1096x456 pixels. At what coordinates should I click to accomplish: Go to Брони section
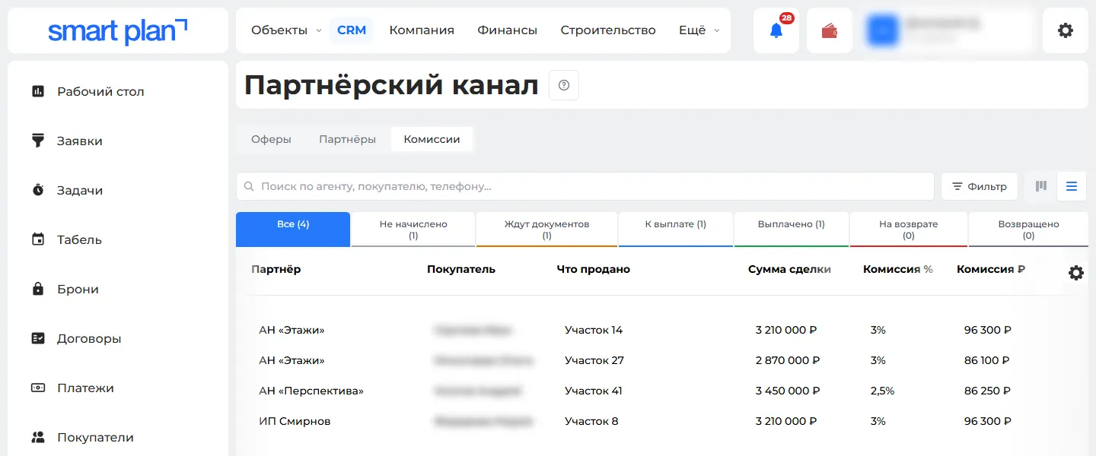tap(78, 289)
